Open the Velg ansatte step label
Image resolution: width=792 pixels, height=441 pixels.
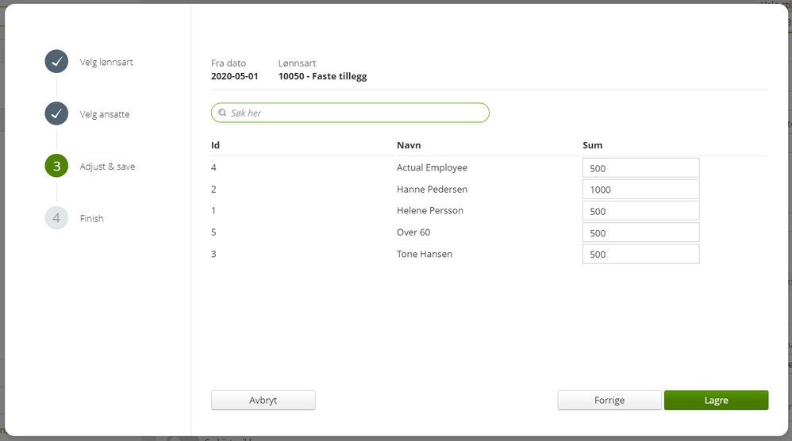(105, 114)
